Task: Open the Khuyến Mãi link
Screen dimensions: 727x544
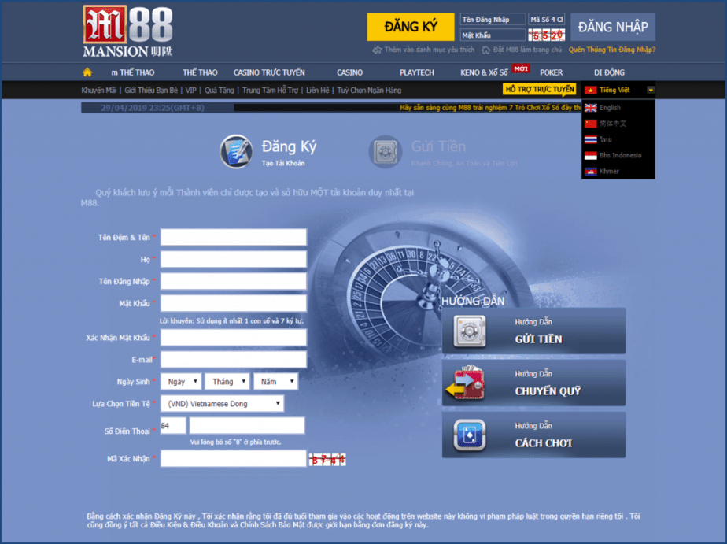Action: [99, 90]
